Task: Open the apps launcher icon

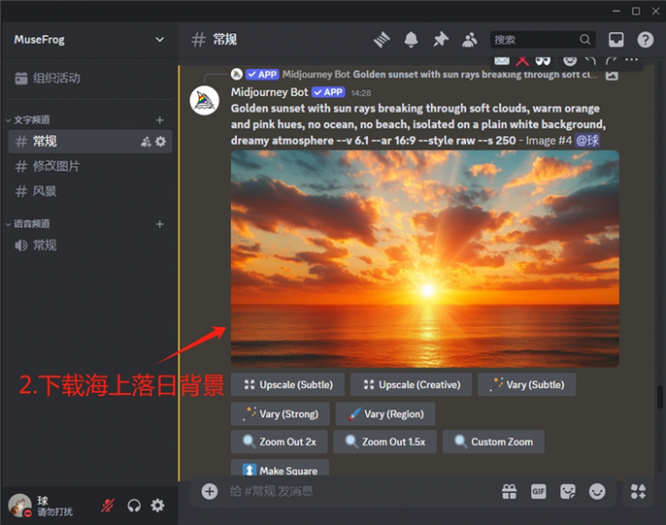Action: click(638, 492)
